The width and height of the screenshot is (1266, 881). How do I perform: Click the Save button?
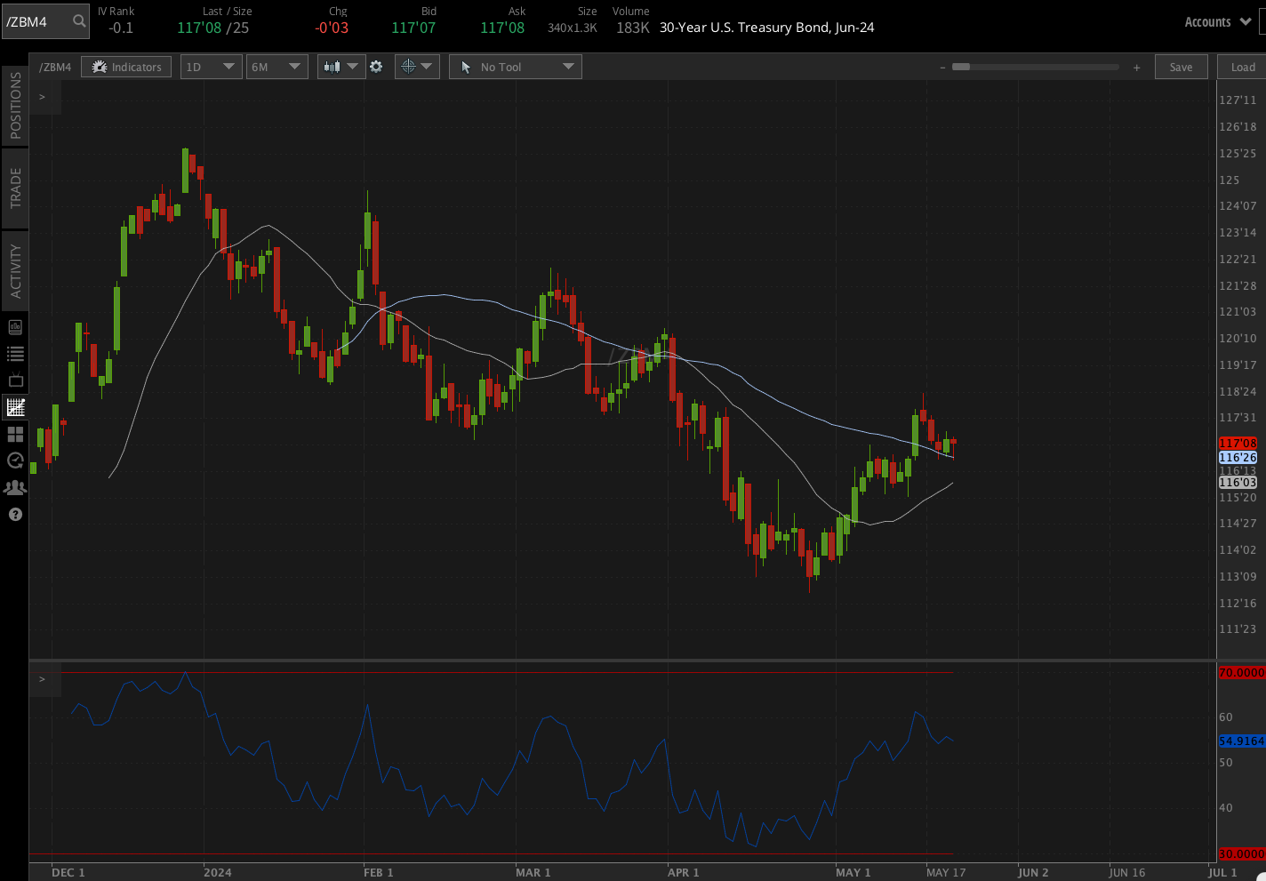(x=1181, y=67)
